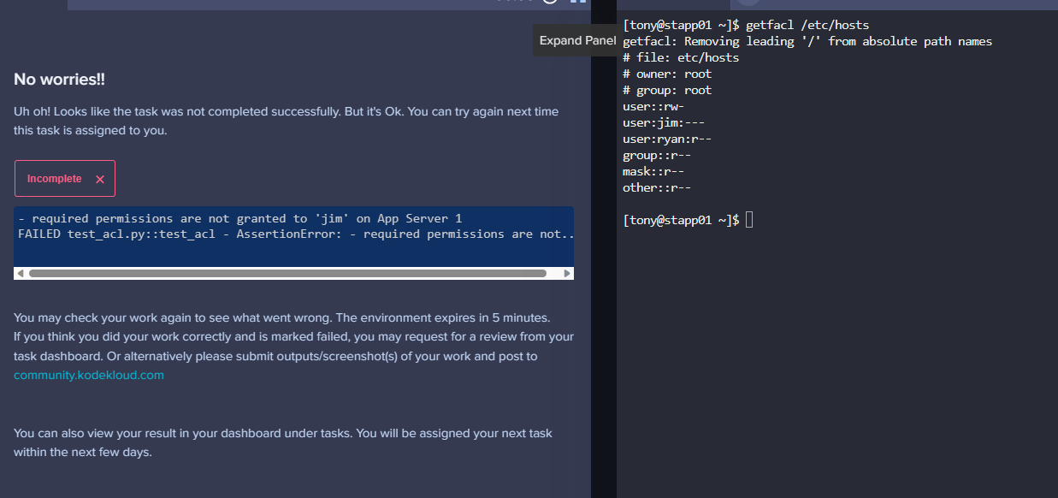Click the Incomplete status button

(65, 179)
